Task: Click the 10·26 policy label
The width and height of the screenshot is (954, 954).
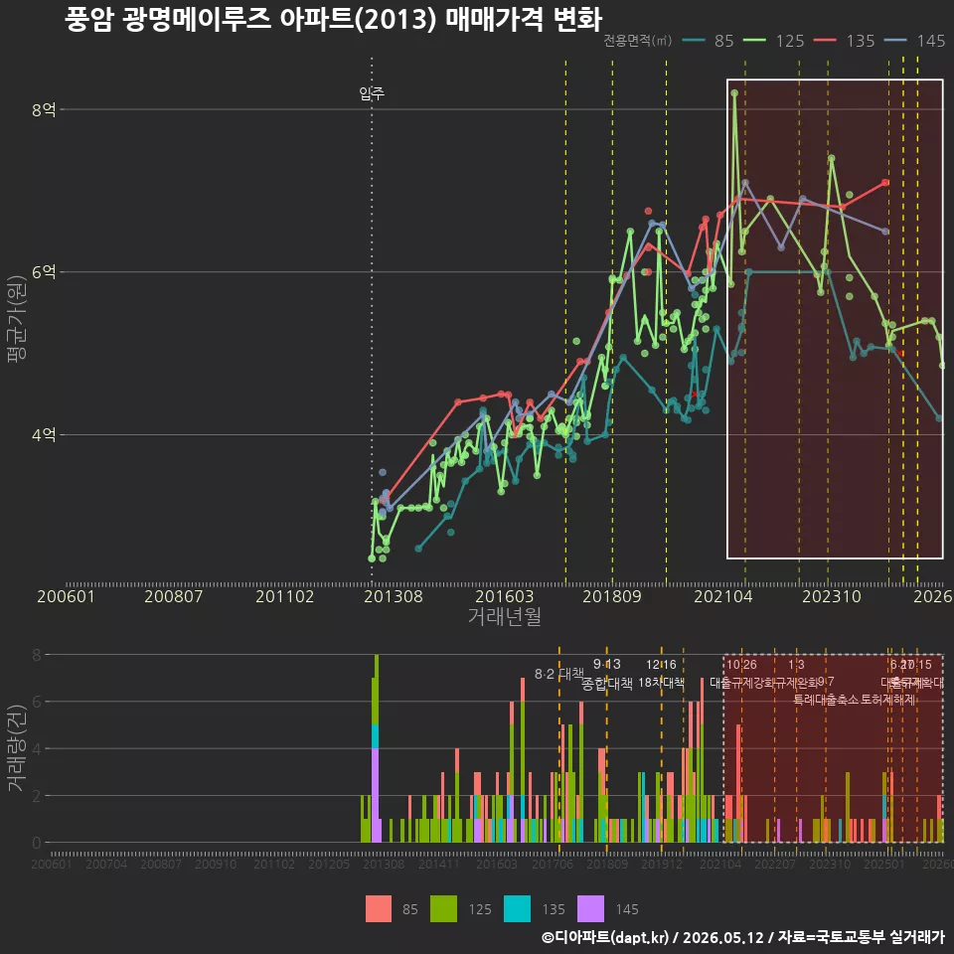Action: (x=741, y=665)
